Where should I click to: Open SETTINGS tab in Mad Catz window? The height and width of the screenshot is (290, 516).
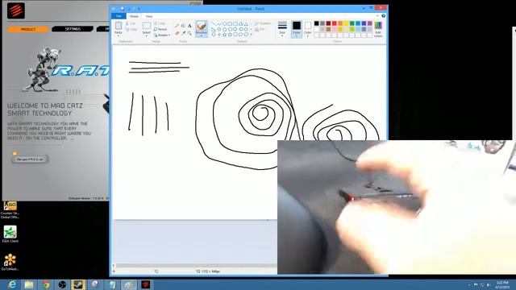(73, 29)
